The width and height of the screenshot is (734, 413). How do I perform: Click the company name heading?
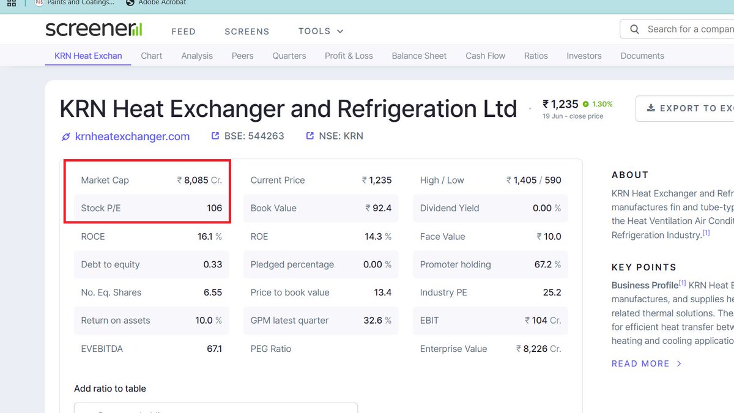(288, 109)
